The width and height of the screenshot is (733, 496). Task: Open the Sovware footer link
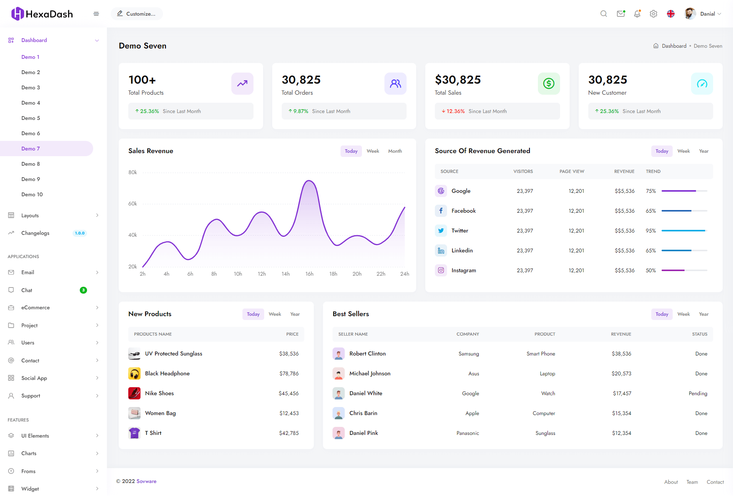pyautogui.click(x=147, y=481)
